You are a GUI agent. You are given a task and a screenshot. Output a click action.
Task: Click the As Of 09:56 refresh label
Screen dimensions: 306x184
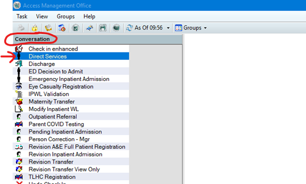(148, 28)
